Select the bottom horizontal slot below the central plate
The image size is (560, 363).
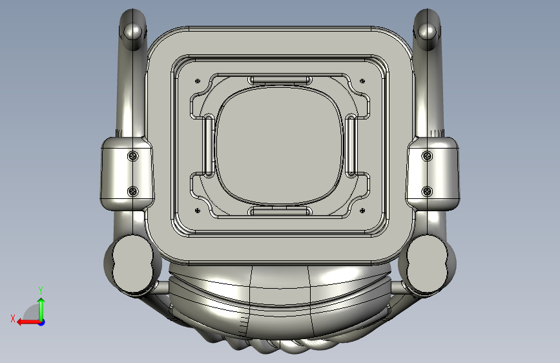click(280, 211)
